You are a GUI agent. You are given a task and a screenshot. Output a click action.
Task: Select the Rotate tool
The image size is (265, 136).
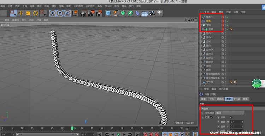click(35, 13)
